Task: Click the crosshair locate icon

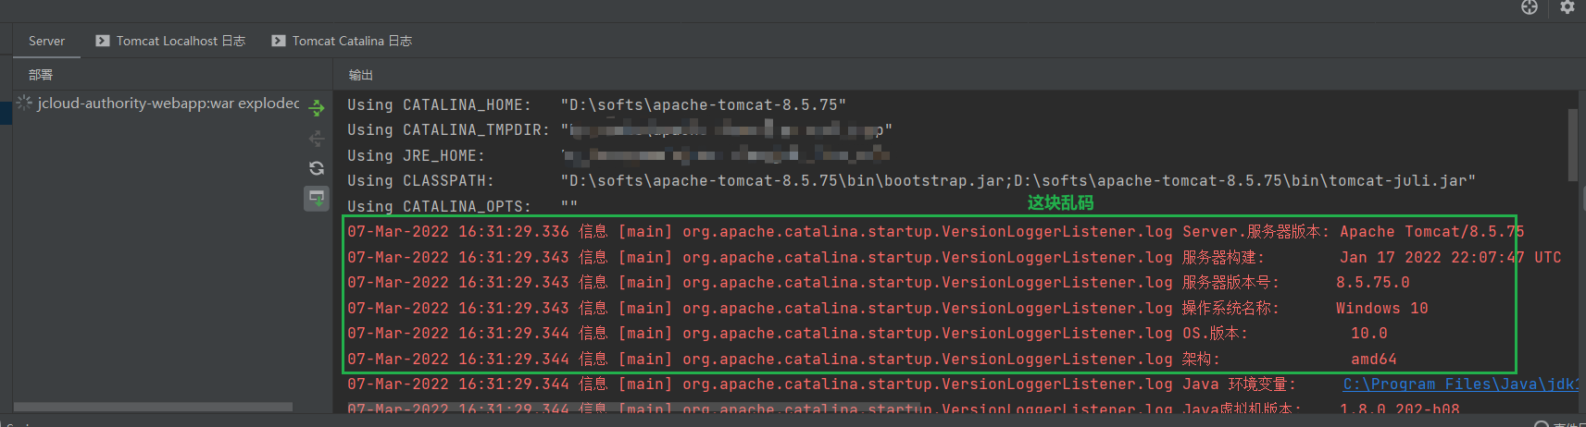Action: click(x=1530, y=7)
